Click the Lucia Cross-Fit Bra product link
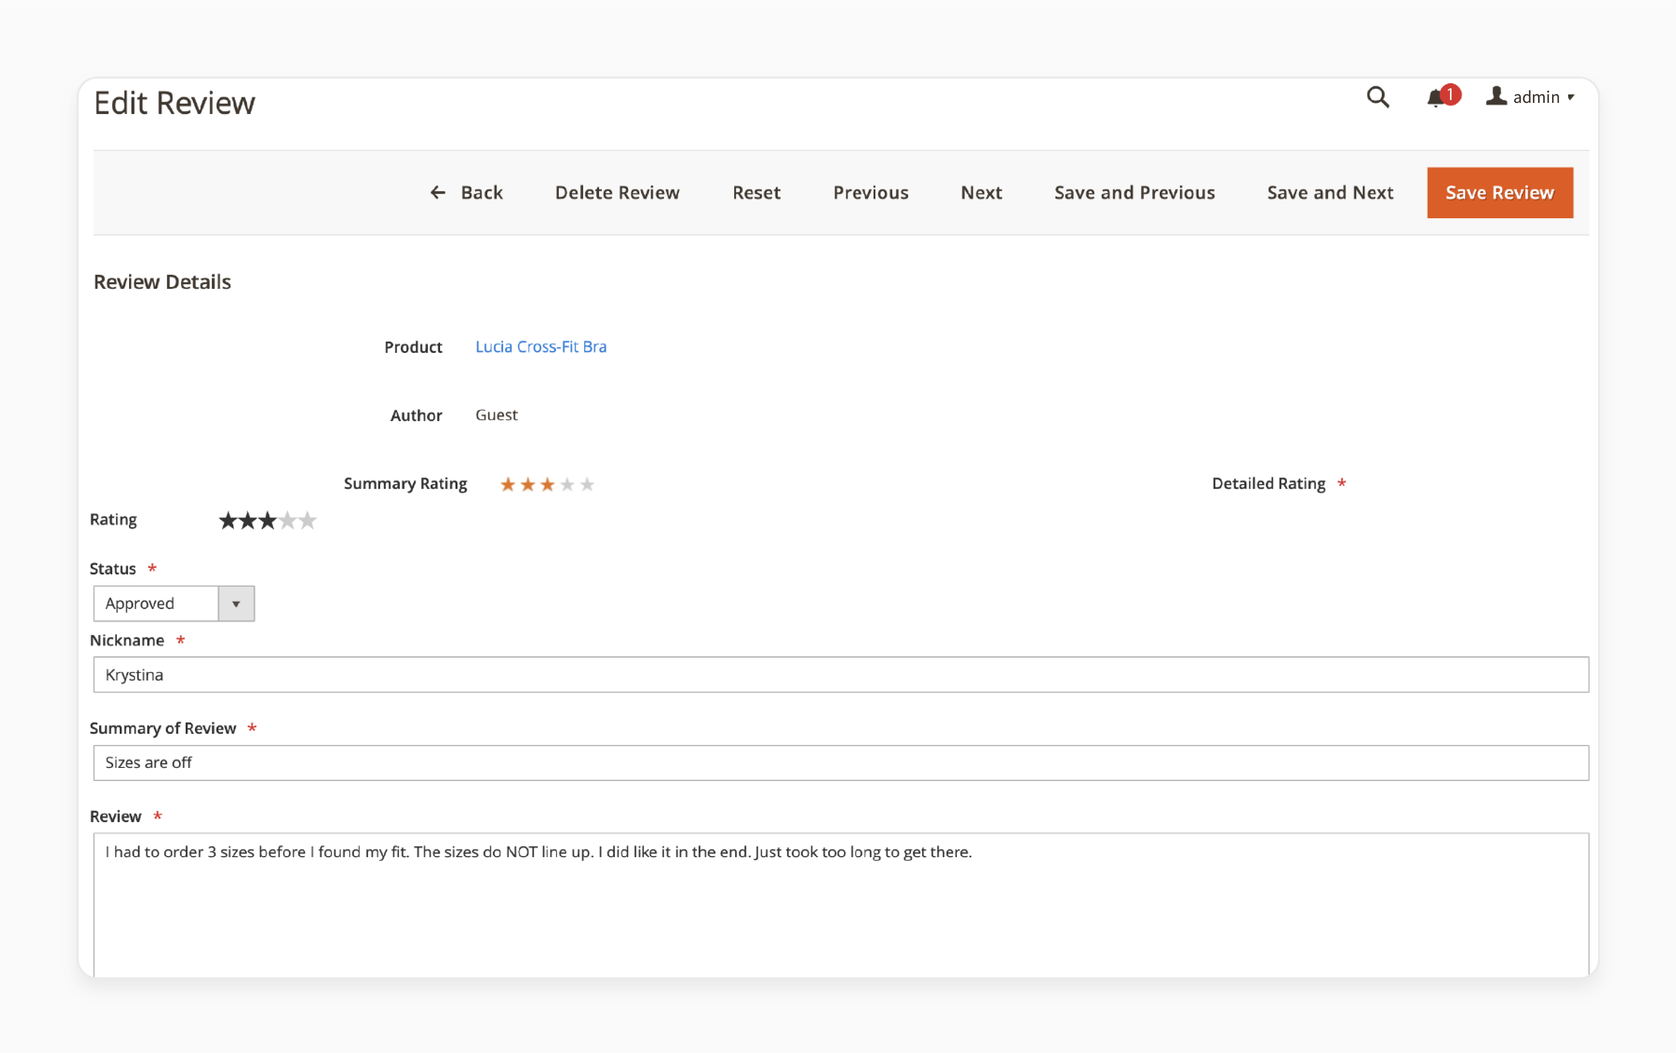The image size is (1676, 1053). pyautogui.click(x=540, y=346)
